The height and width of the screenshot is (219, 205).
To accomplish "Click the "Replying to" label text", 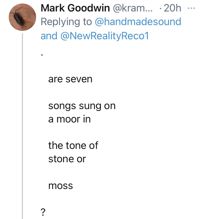I will click(x=66, y=22).
